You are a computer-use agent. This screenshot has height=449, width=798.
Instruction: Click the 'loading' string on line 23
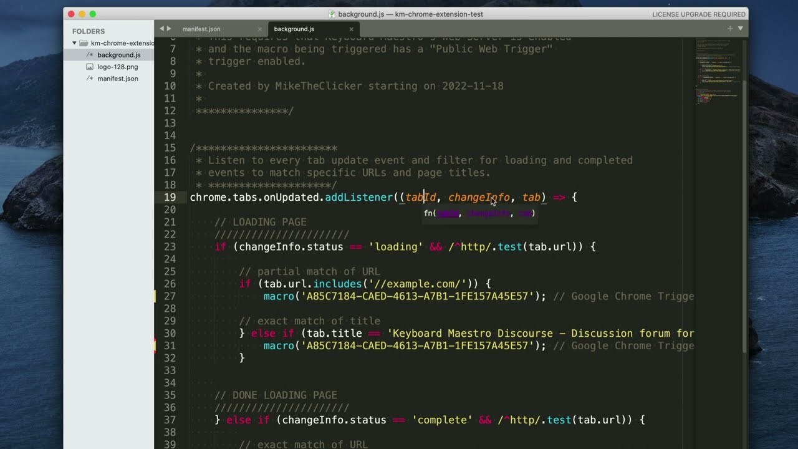(x=396, y=247)
